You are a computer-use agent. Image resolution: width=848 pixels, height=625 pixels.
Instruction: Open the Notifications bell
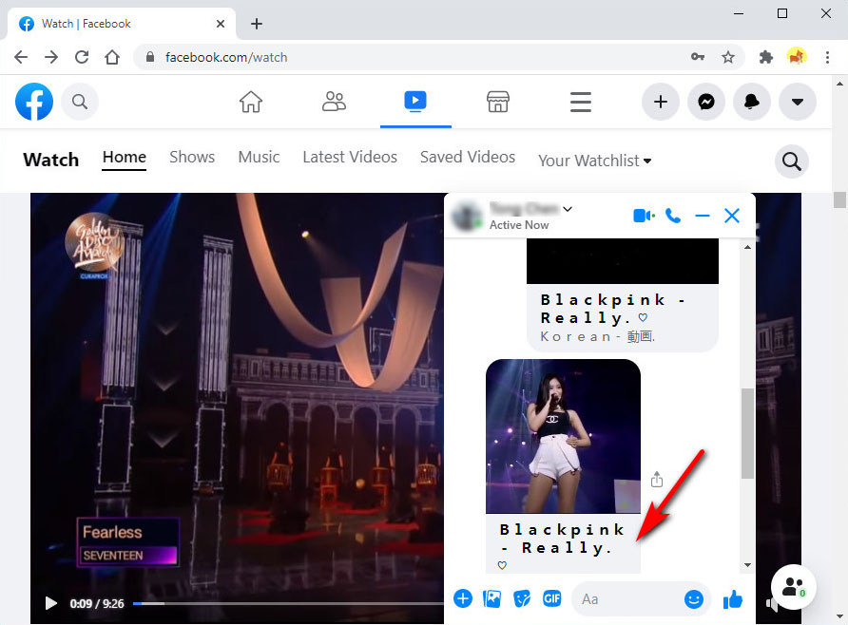click(x=752, y=102)
